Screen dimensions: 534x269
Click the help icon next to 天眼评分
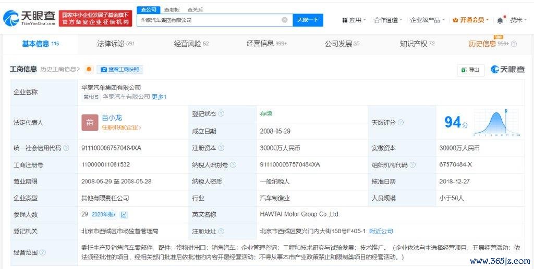[x=400, y=122]
